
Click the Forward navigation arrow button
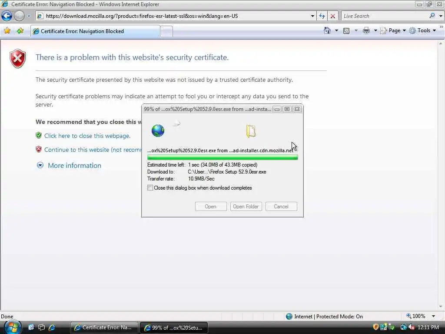point(19,16)
